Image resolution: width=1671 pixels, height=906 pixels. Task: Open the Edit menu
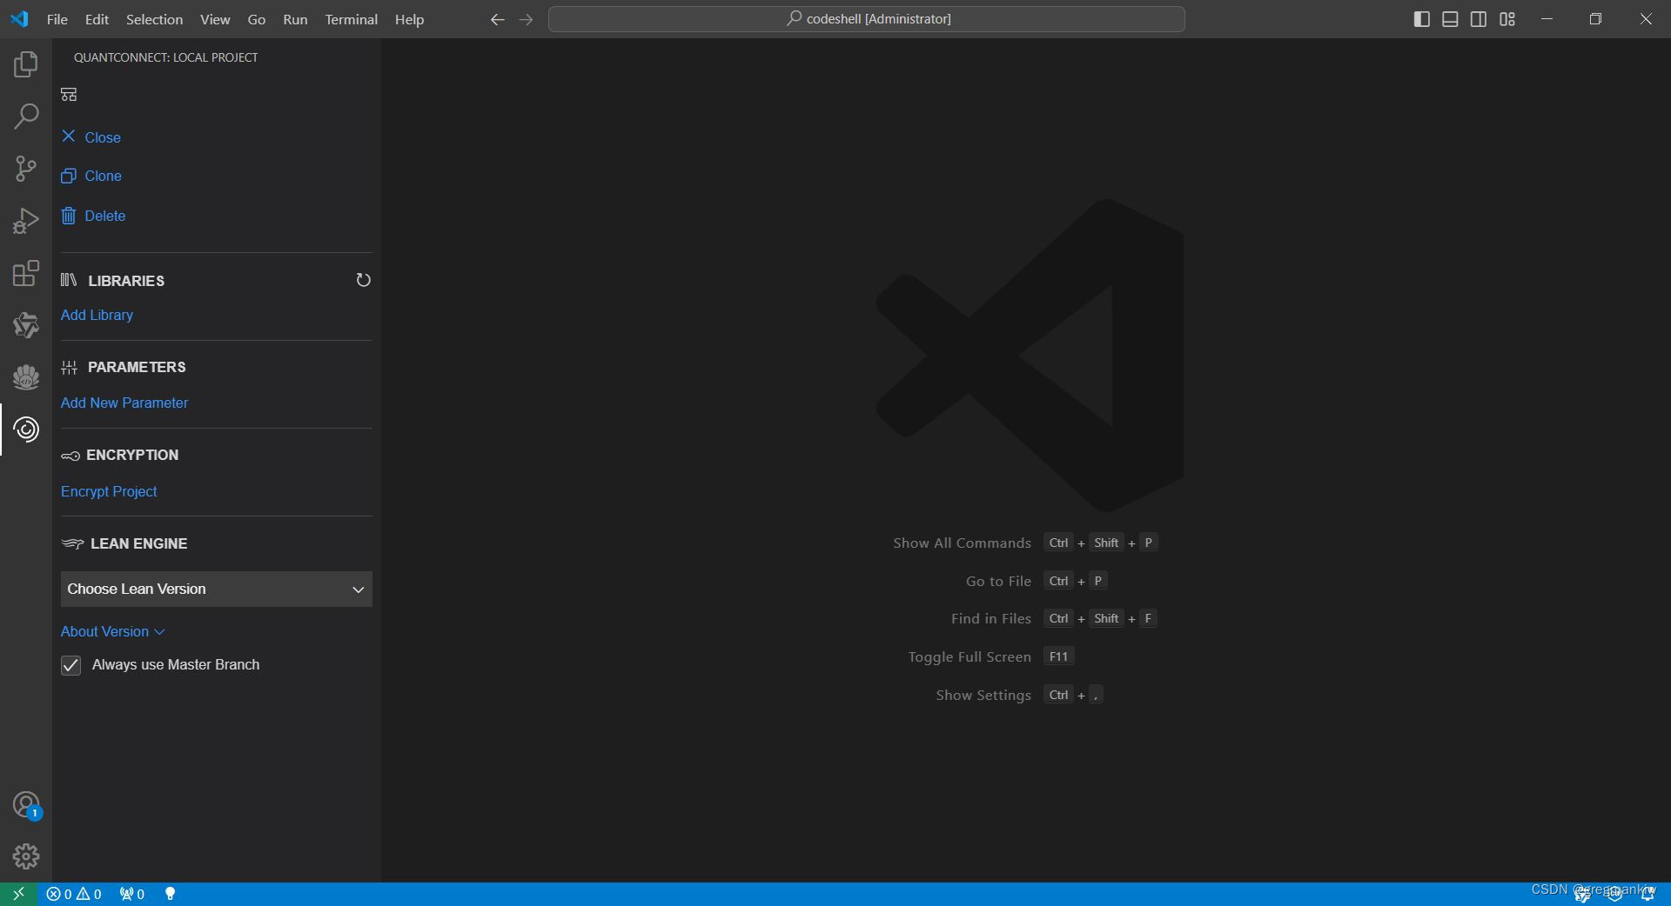(97, 19)
